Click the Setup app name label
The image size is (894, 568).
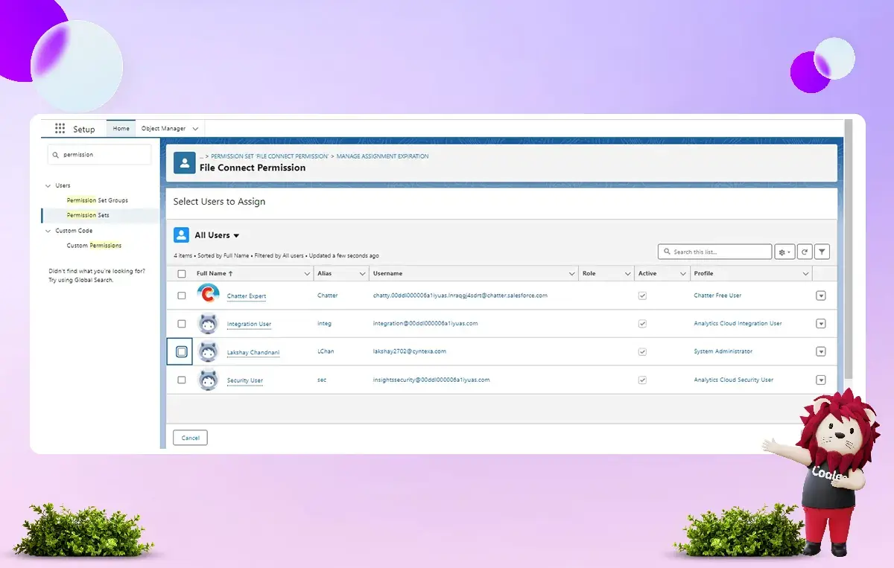(x=84, y=129)
